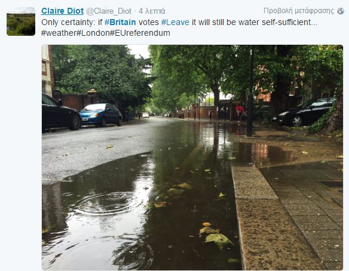Click 'Προβολή μετάφρασης' to view translation
This screenshot has width=349, height=271.
click(x=299, y=11)
